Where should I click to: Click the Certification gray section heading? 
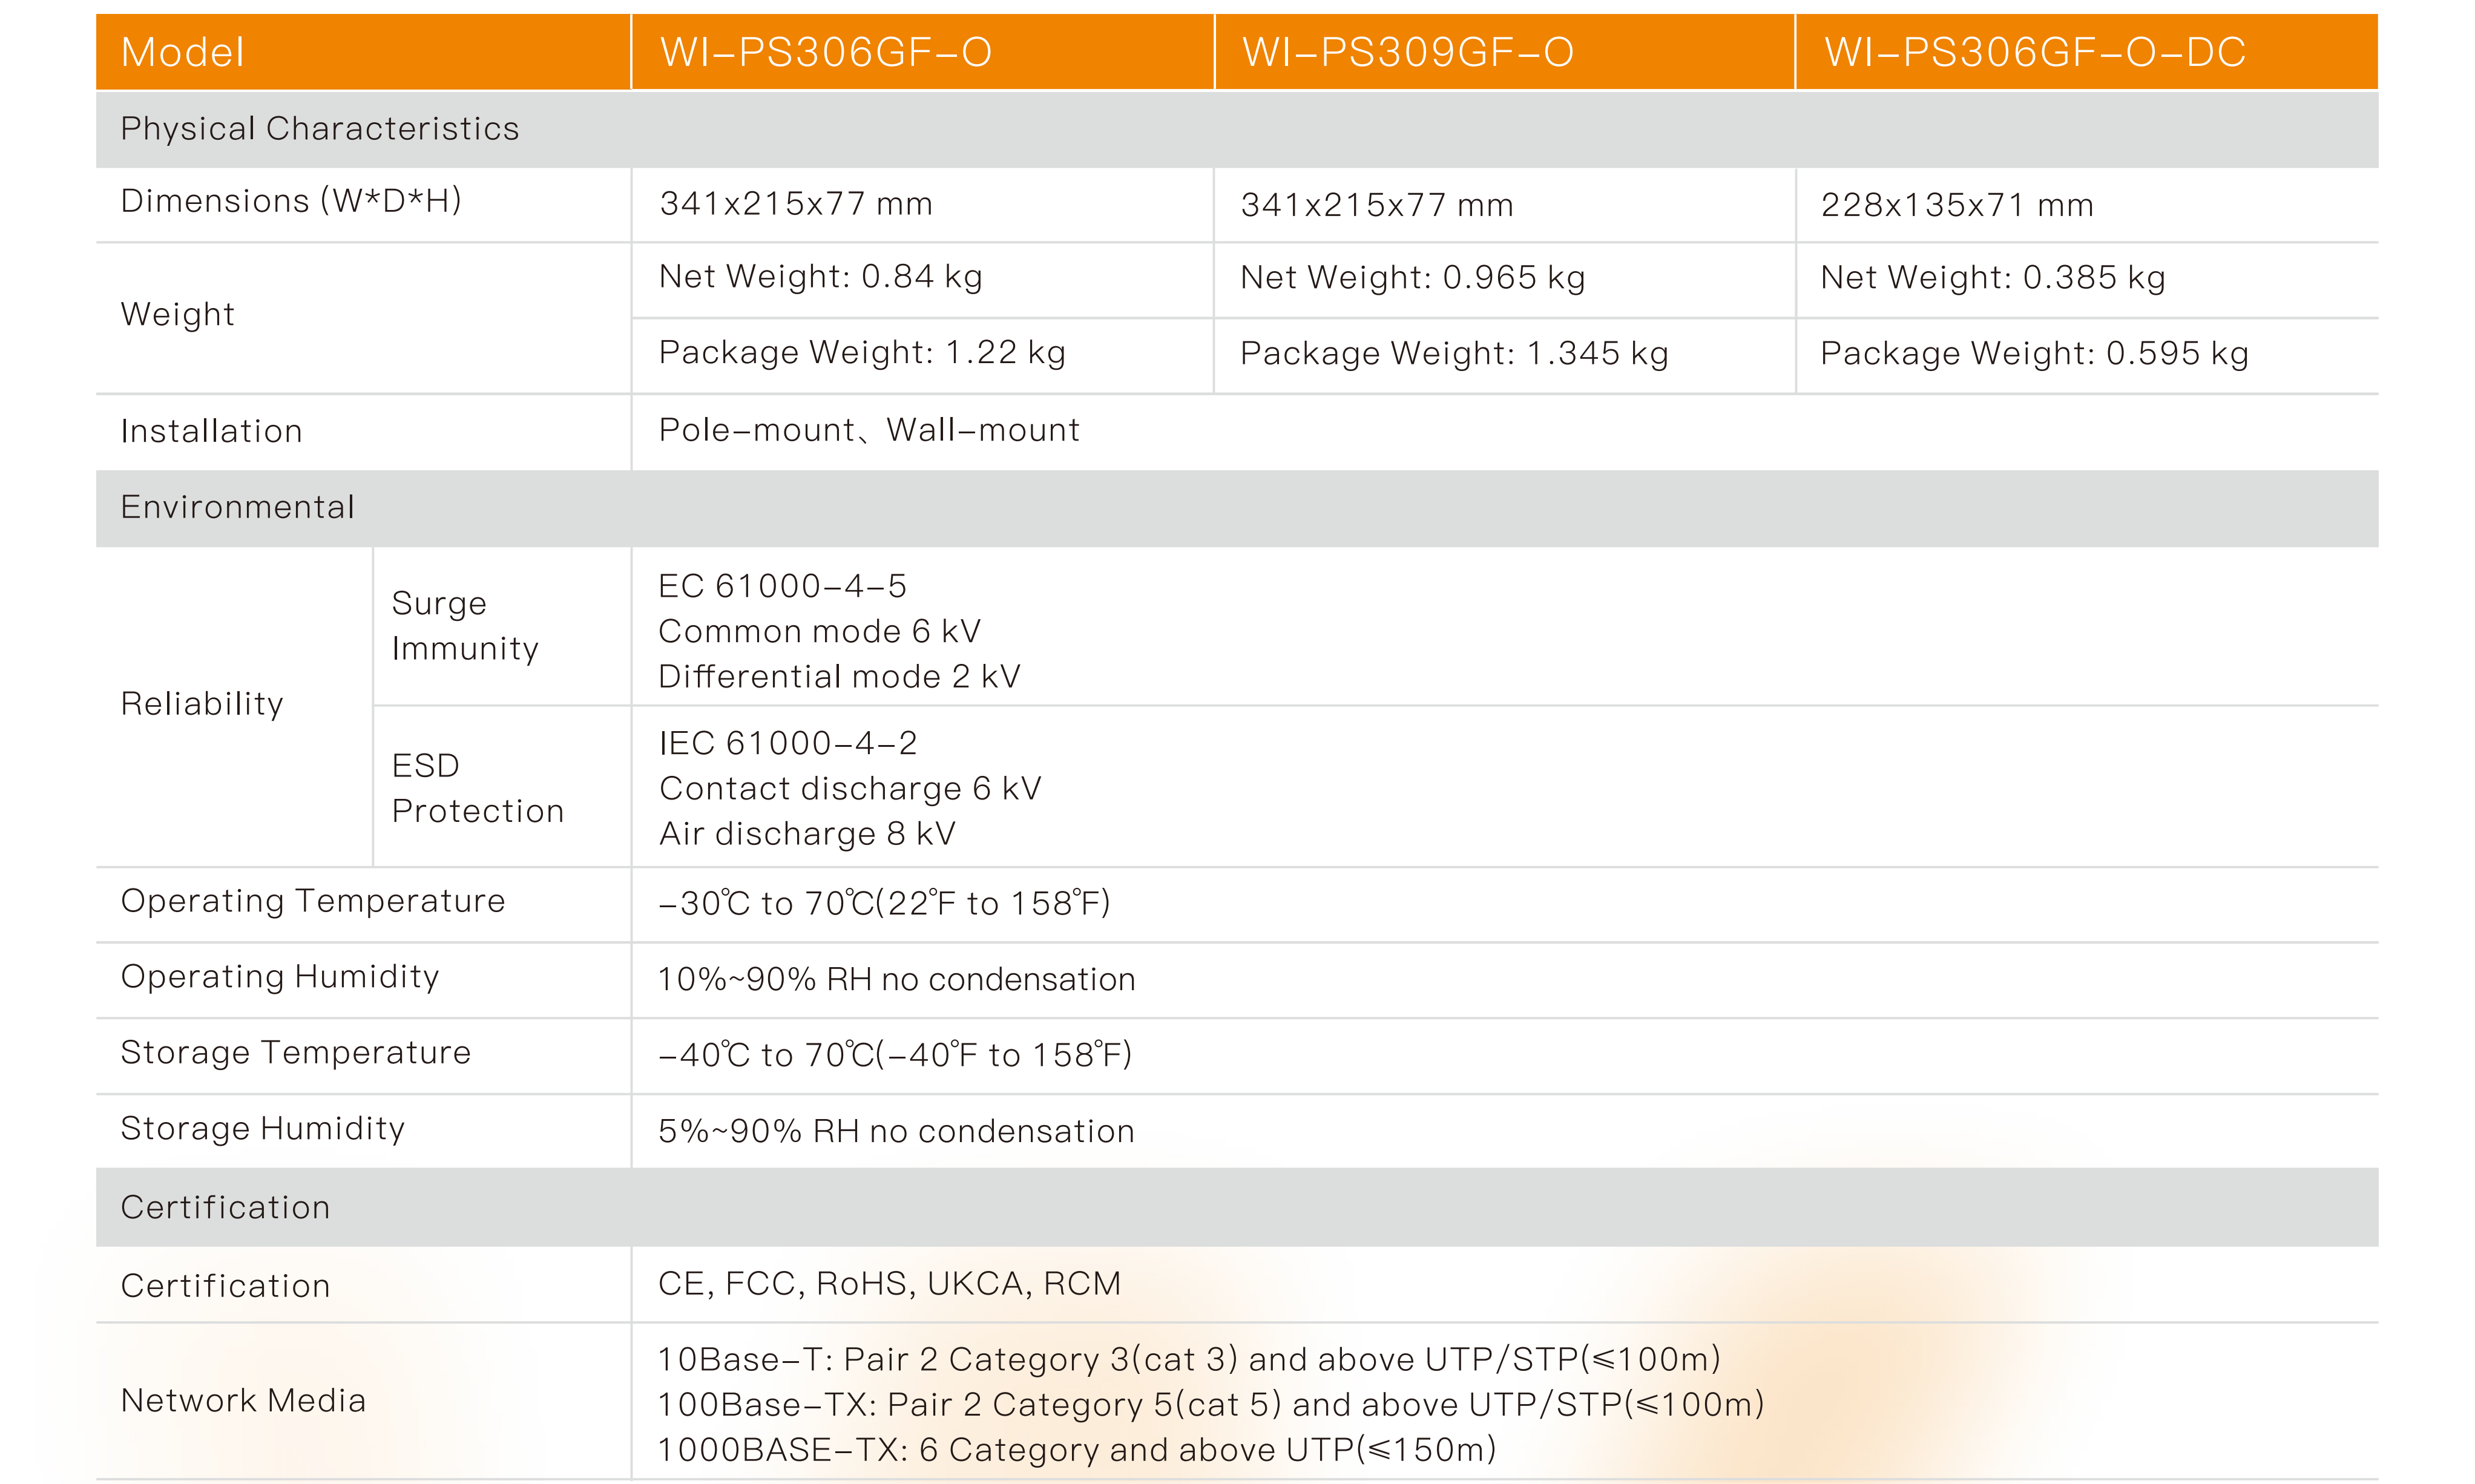[225, 1207]
